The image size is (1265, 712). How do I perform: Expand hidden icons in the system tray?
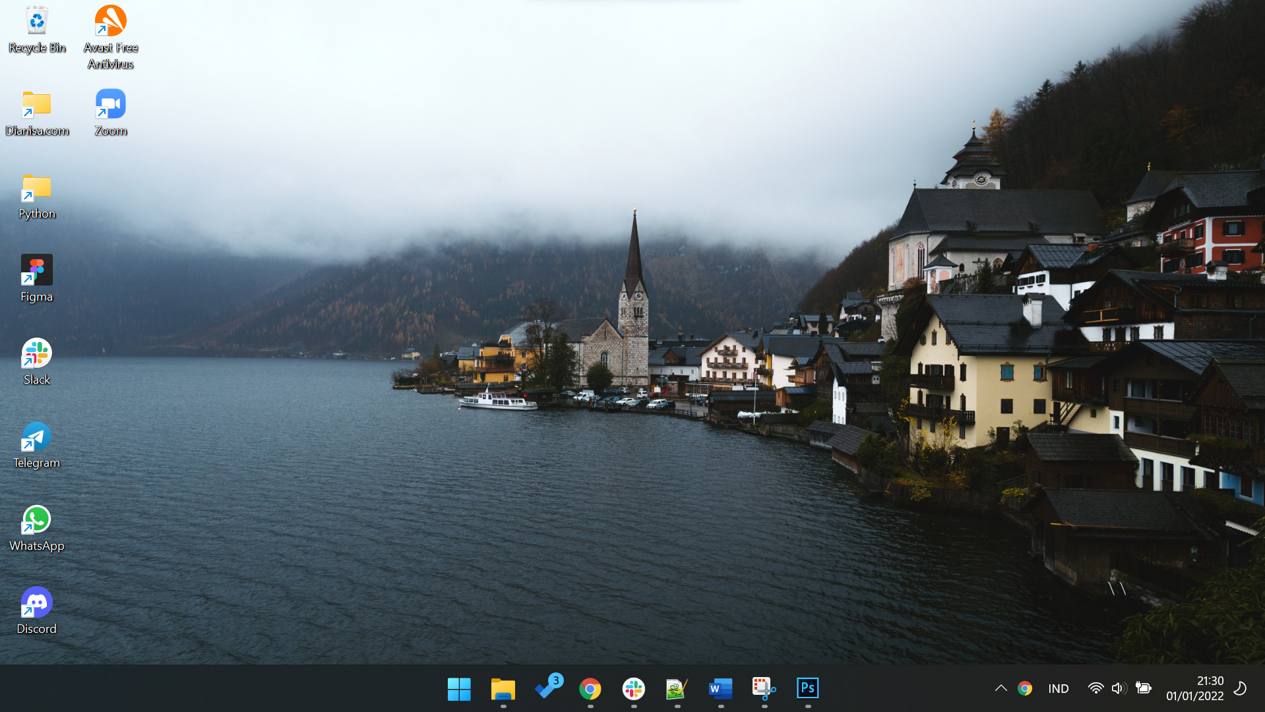click(x=1001, y=688)
